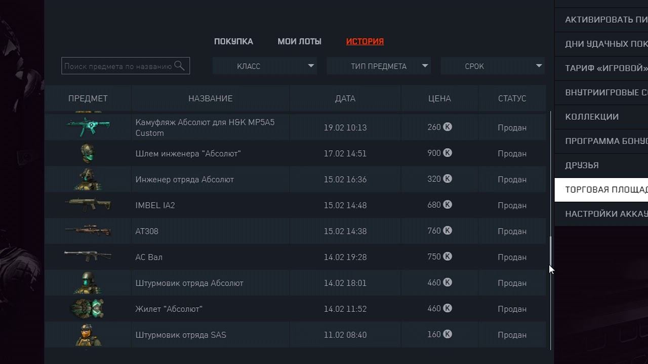Open the КОЛЛЕКЦИИ sidebar link
The image size is (648, 364).
[592, 117]
